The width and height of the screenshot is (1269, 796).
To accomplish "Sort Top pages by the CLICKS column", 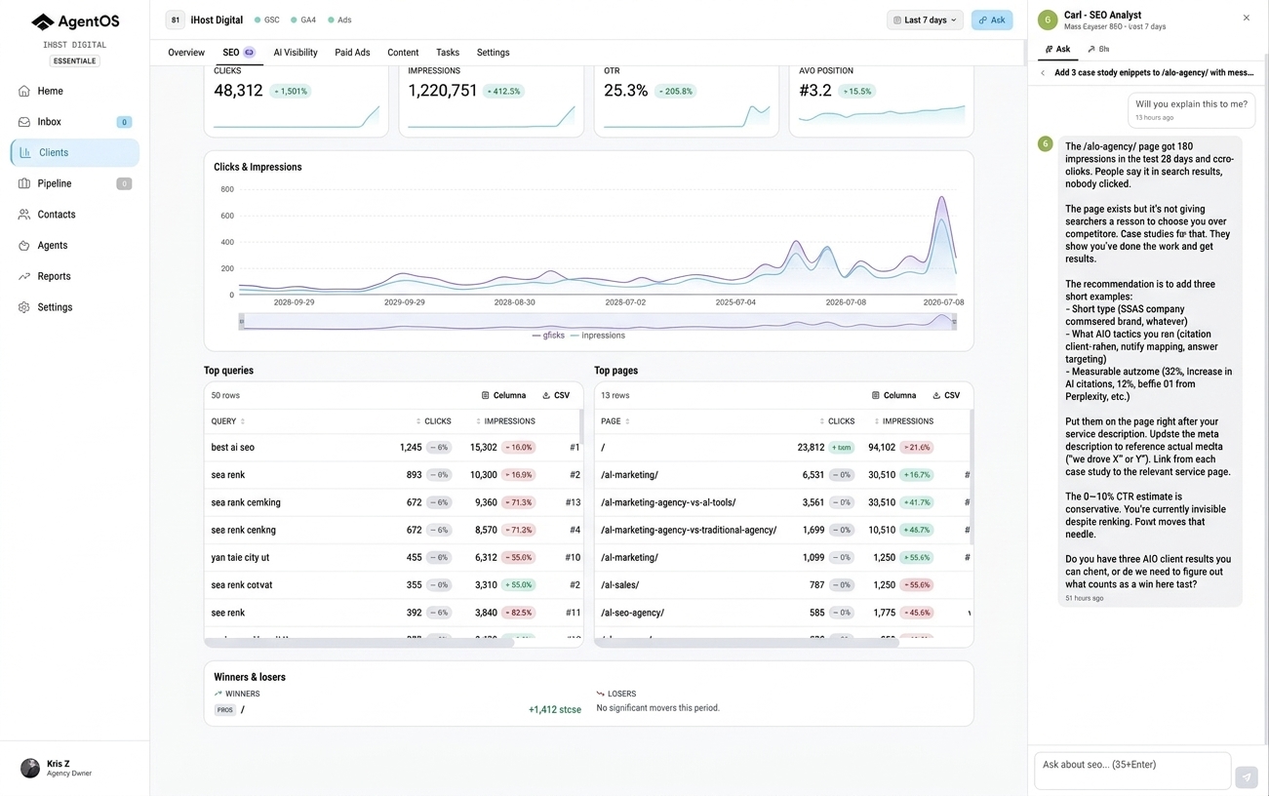I will click(x=837, y=421).
